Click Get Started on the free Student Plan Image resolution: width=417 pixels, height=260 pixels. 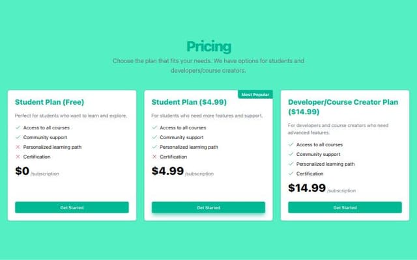tap(72, 207)
